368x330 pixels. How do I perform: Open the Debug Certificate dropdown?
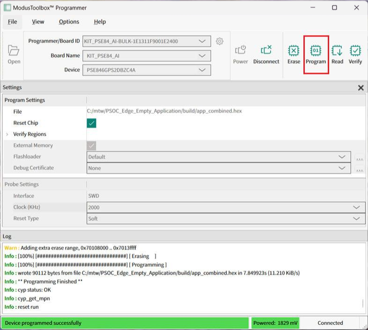(219, 168)
